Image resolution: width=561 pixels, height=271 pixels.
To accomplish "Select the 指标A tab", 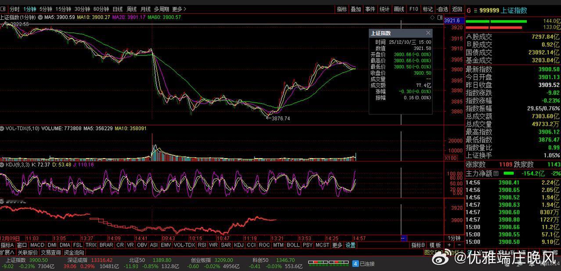I will click(7, 245).
